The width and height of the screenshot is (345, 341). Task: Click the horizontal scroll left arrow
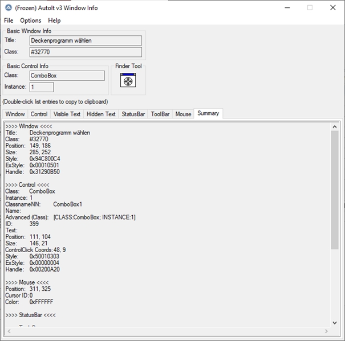click(9, 331)
